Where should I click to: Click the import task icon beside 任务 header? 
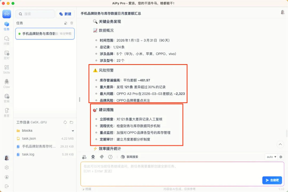click(x=66, y=23)
